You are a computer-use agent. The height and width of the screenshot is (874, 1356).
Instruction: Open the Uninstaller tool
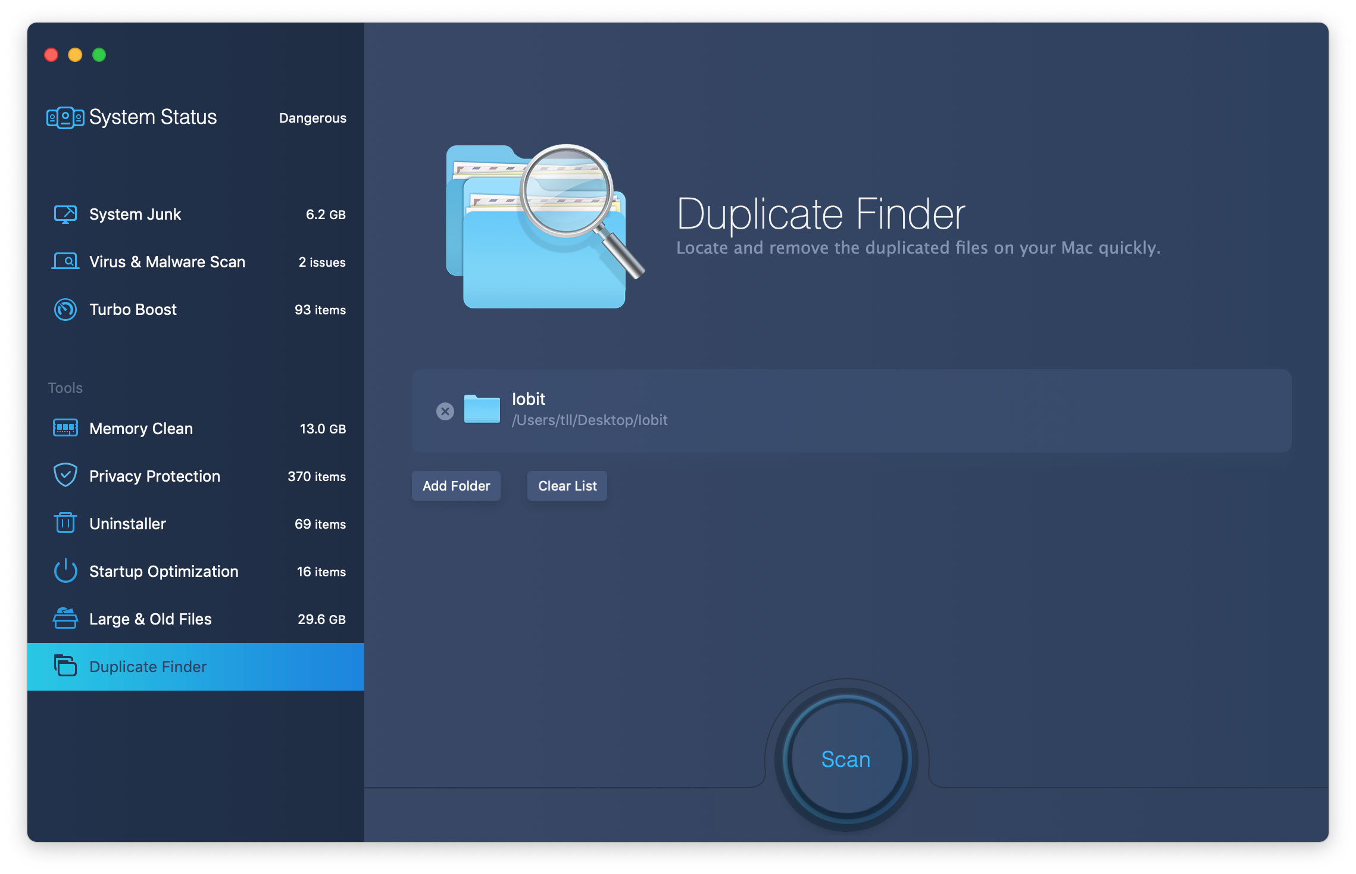pyautogui.click(x=127, y=523)
